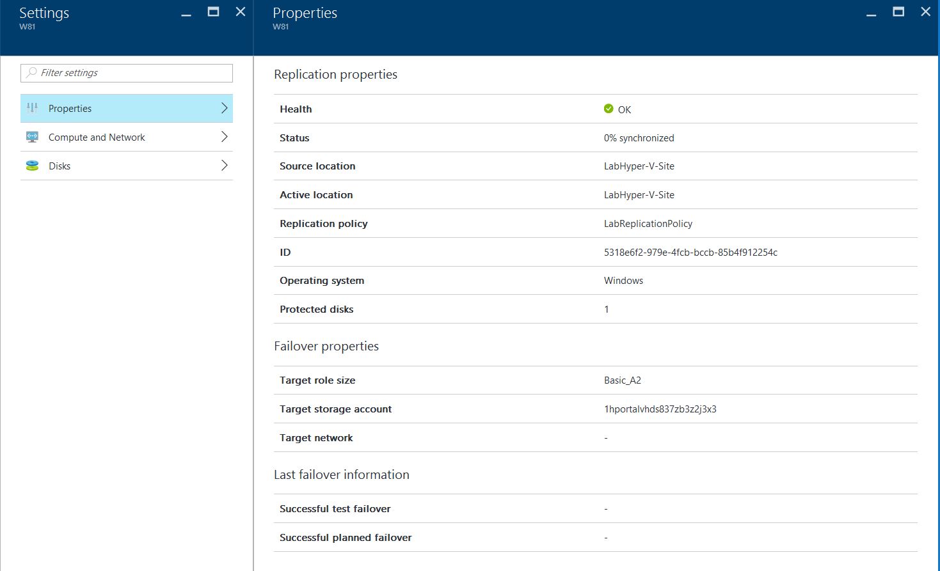Open the Compute and Network settings label
The height and width of the screenshot is (571, 940).
(97, 137)
